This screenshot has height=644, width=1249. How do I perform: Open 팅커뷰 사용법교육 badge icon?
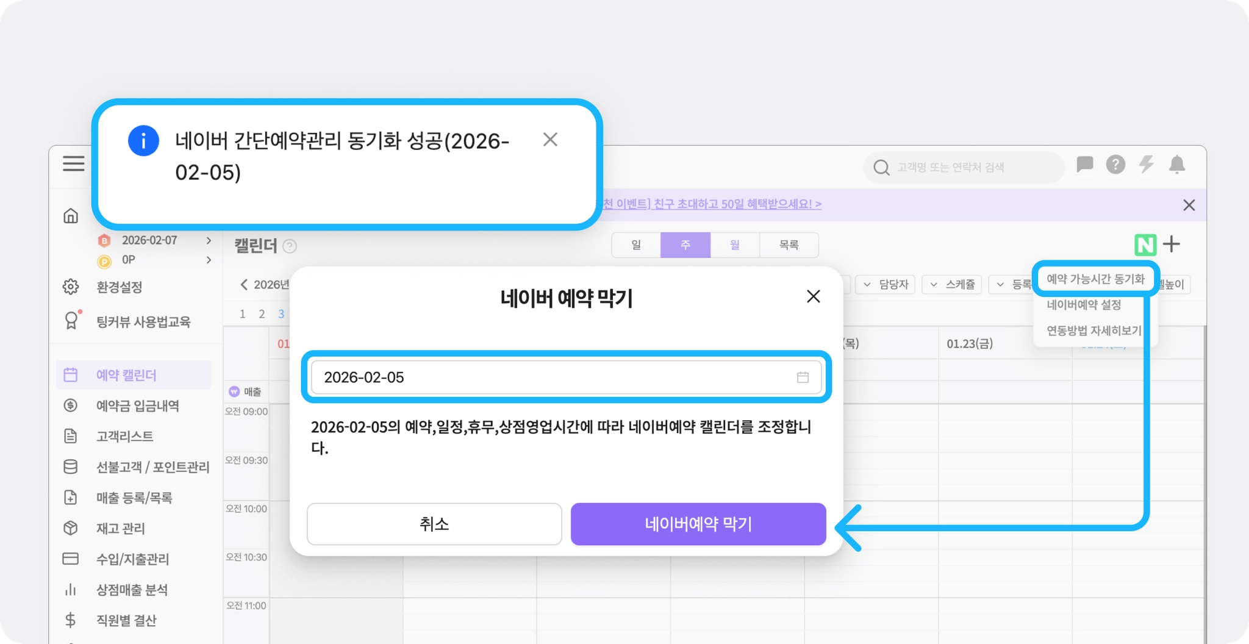[x=71, y=321]
